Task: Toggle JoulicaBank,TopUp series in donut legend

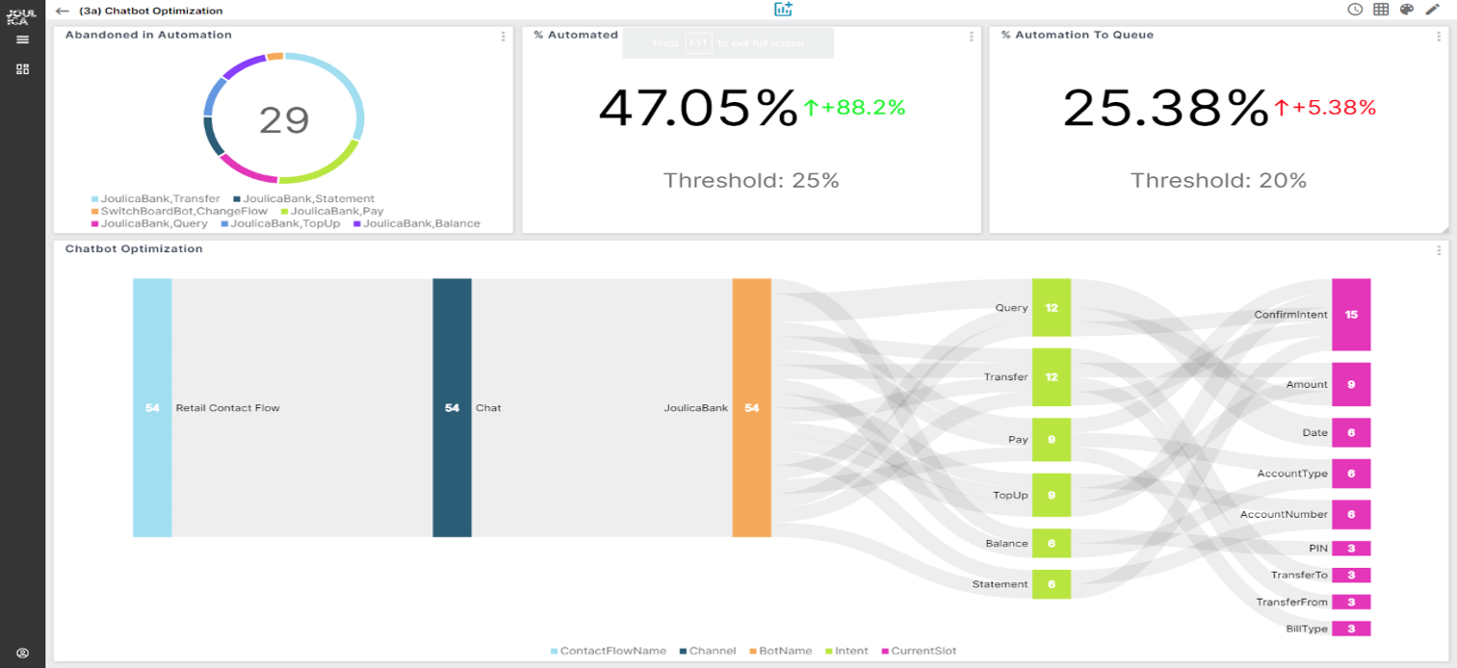Action: pyautogui.click(x=280, y=223)
